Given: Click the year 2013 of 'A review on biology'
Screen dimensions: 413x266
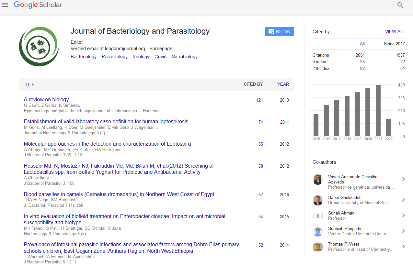Looking at the screenshot, I should pos(284,100).
